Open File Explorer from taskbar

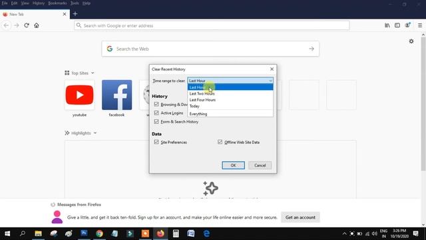click(38, 233)
